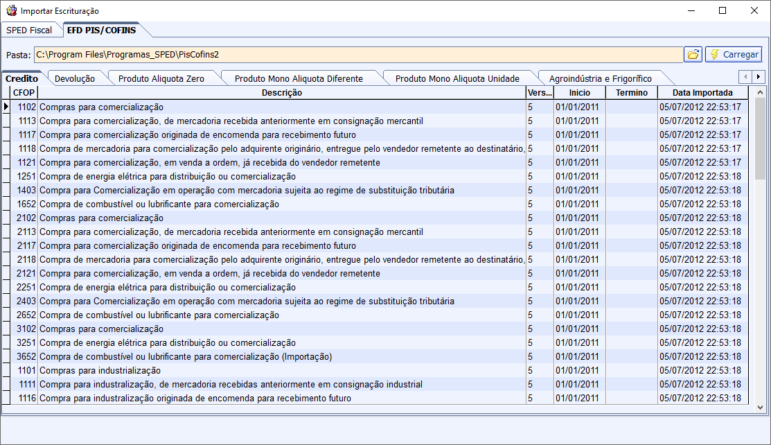
Task: Go to Produto Mono Aliquota Diferente tab
Action: click(299, 79)
